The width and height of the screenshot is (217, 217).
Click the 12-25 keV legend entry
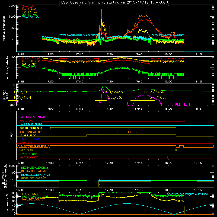30,12
